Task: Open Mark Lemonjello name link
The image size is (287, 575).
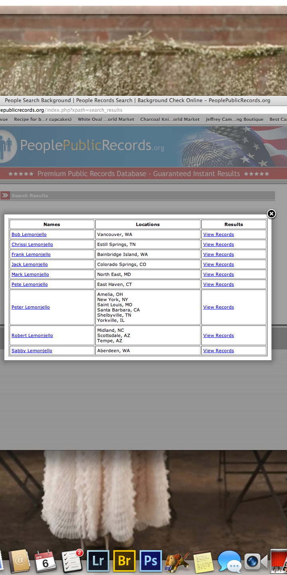Action: [x=30, y=274]
